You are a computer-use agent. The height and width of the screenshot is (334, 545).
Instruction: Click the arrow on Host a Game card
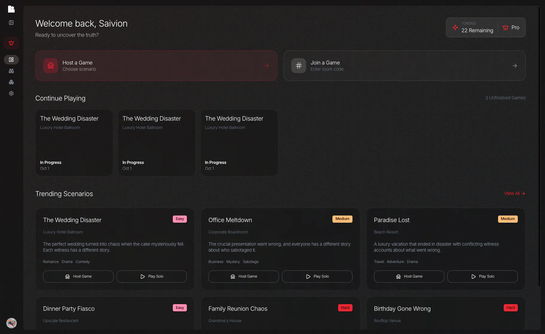pyautogui.click(x=267, y=66)
